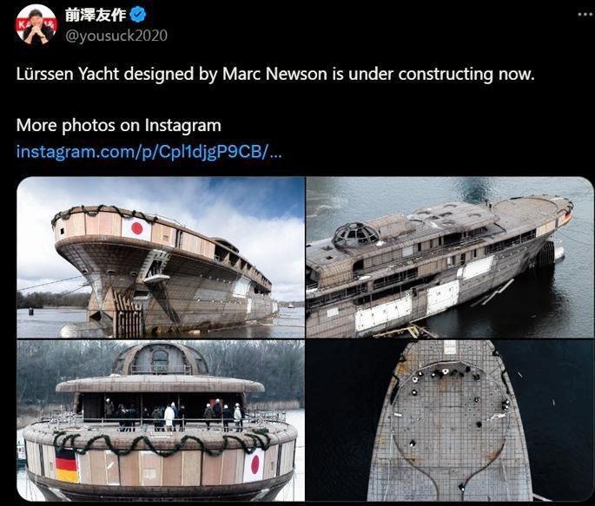Screen dimensions: 595x506
Task: Click the 'More photos on Instagram' text
Action: [118, 125]
